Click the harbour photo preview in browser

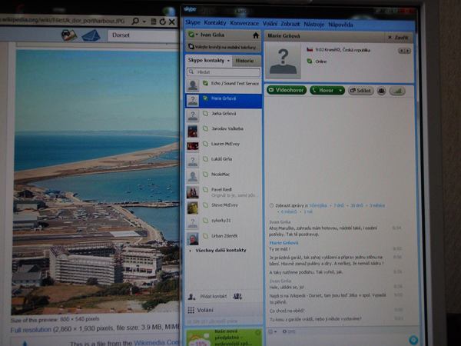pos(96,181)
